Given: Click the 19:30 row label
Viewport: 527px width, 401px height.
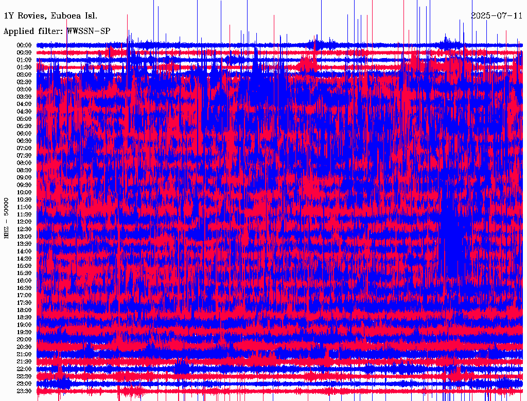Looking at the screenshot, I should (25, 332).
